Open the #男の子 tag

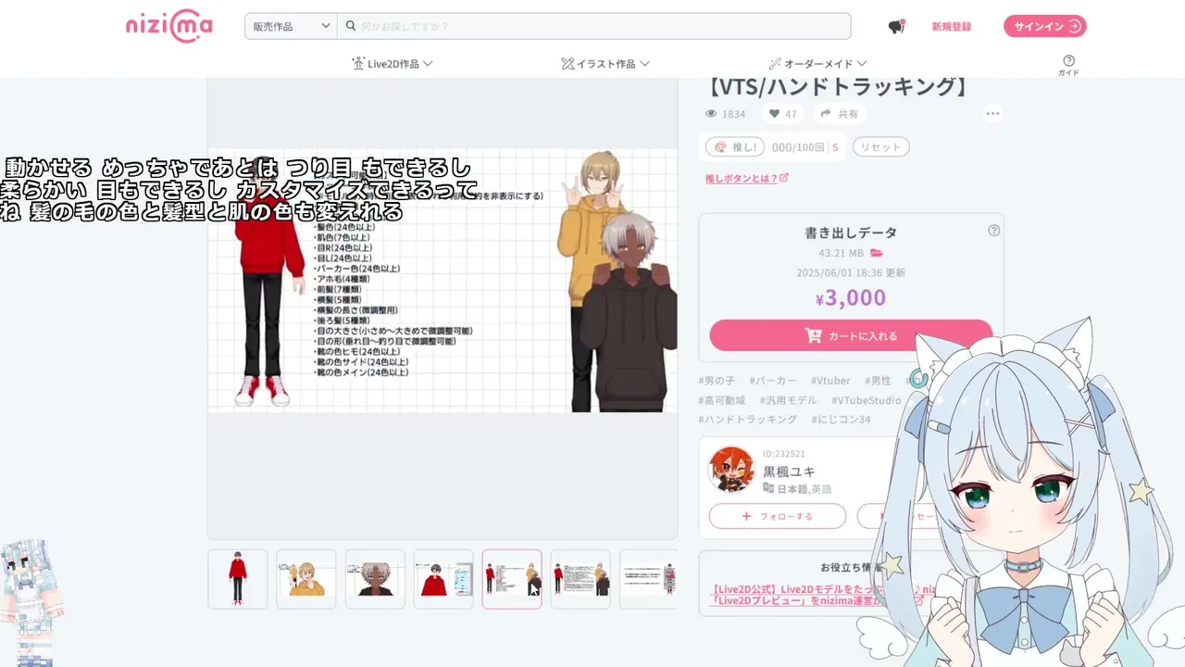pyautogui.click(x=717, y=381)
